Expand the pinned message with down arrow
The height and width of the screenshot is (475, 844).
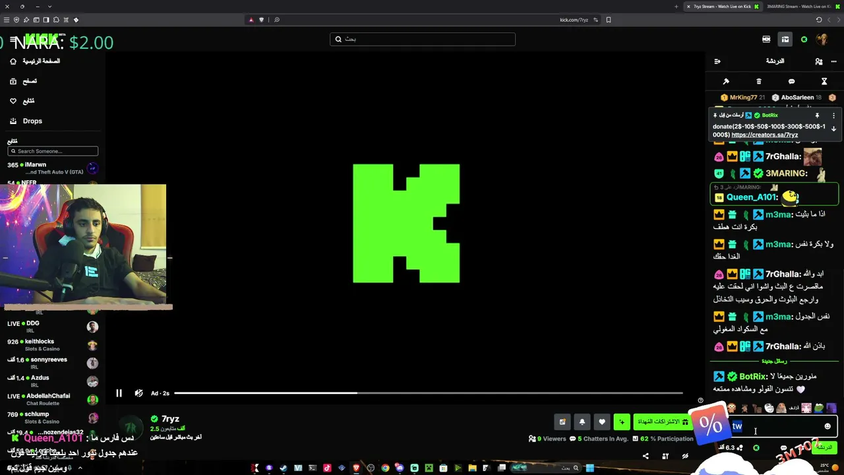pos(833,129)
